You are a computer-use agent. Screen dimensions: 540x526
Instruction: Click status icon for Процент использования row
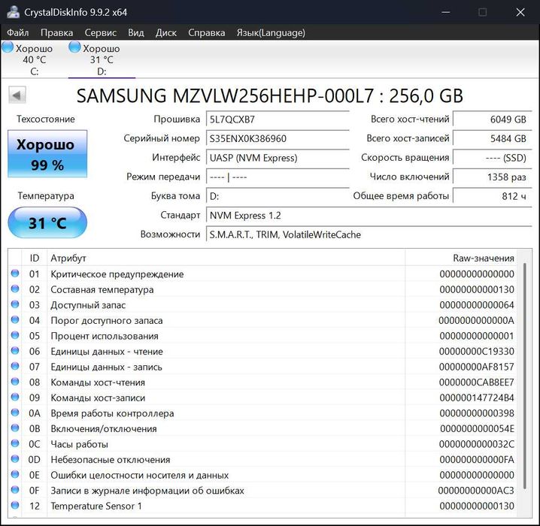click(15, 335)
